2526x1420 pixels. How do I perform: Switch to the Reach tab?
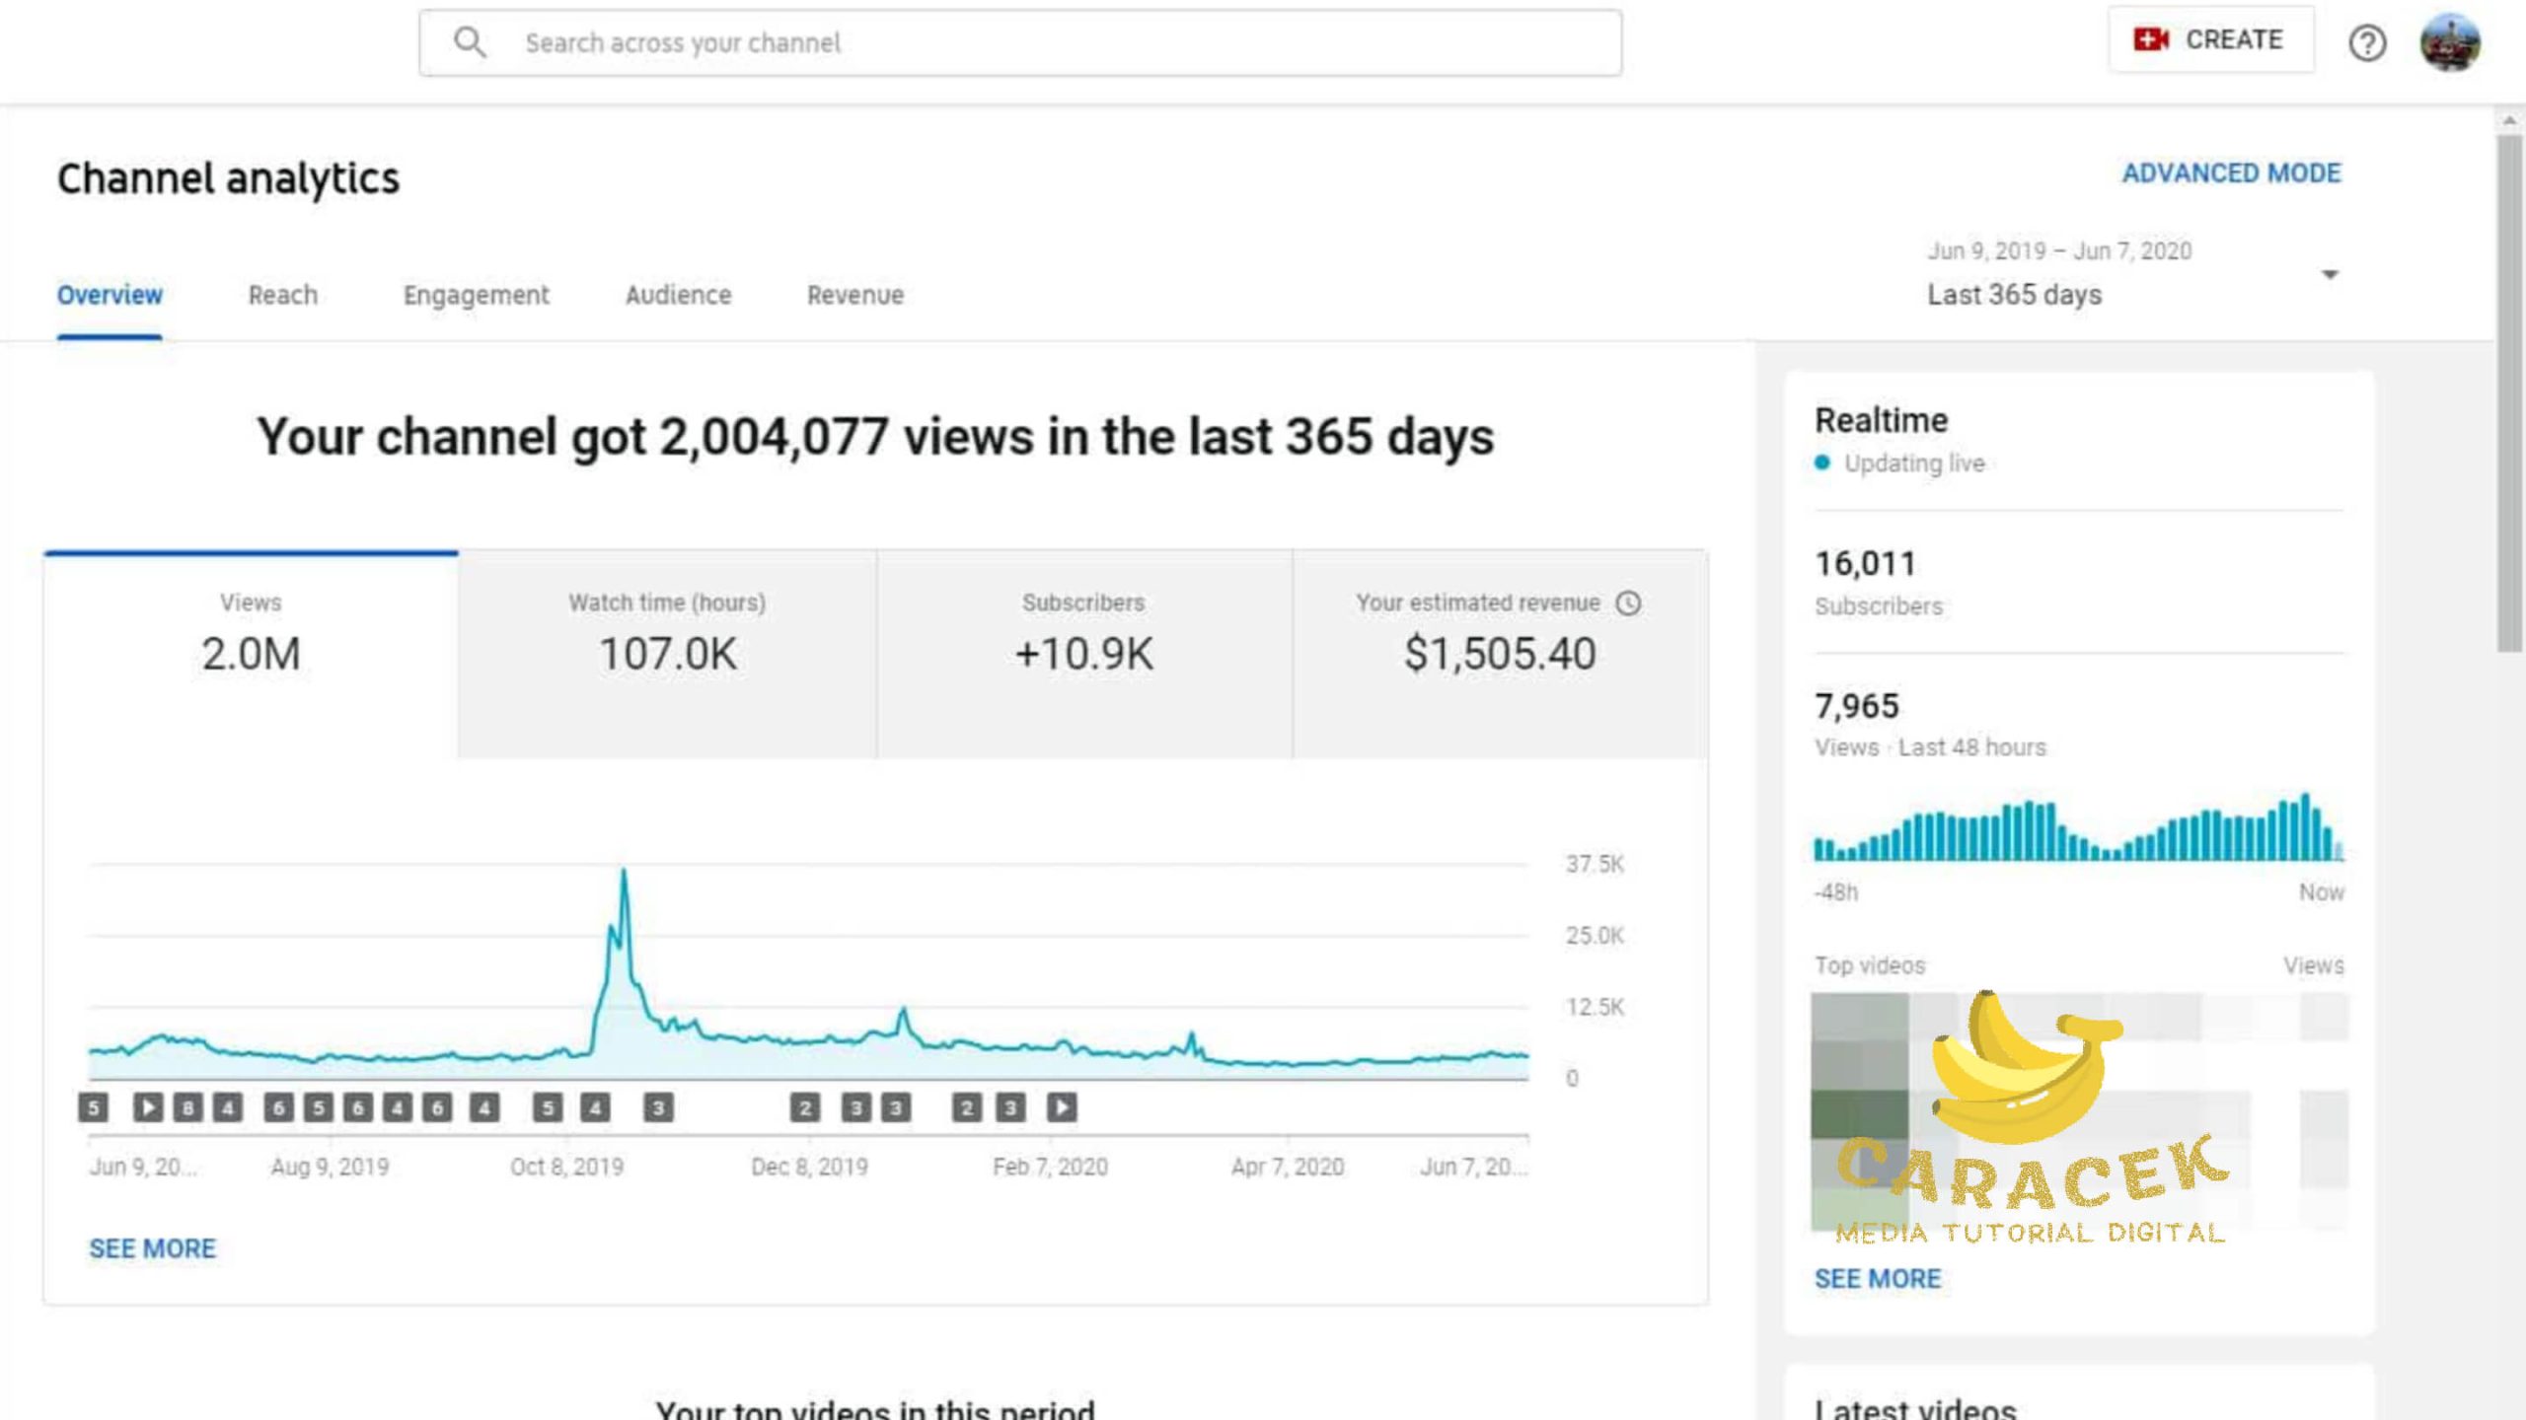click(282, 295)
